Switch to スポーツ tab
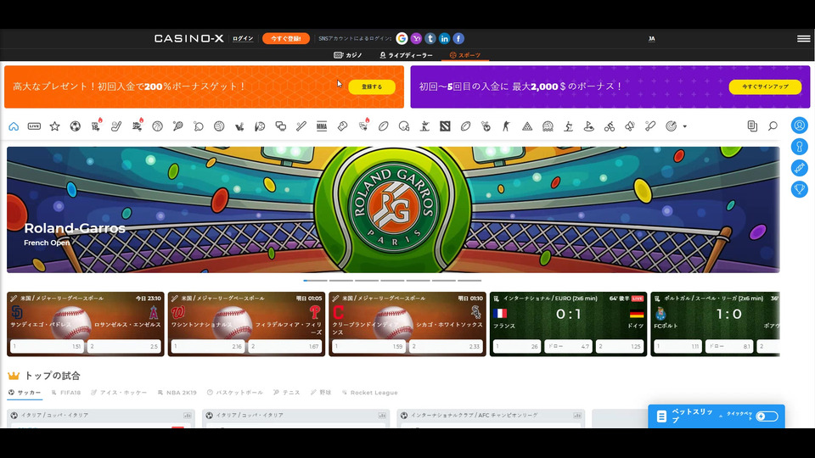Viewport: 815px width, 458px height. [x=465, y=55]
